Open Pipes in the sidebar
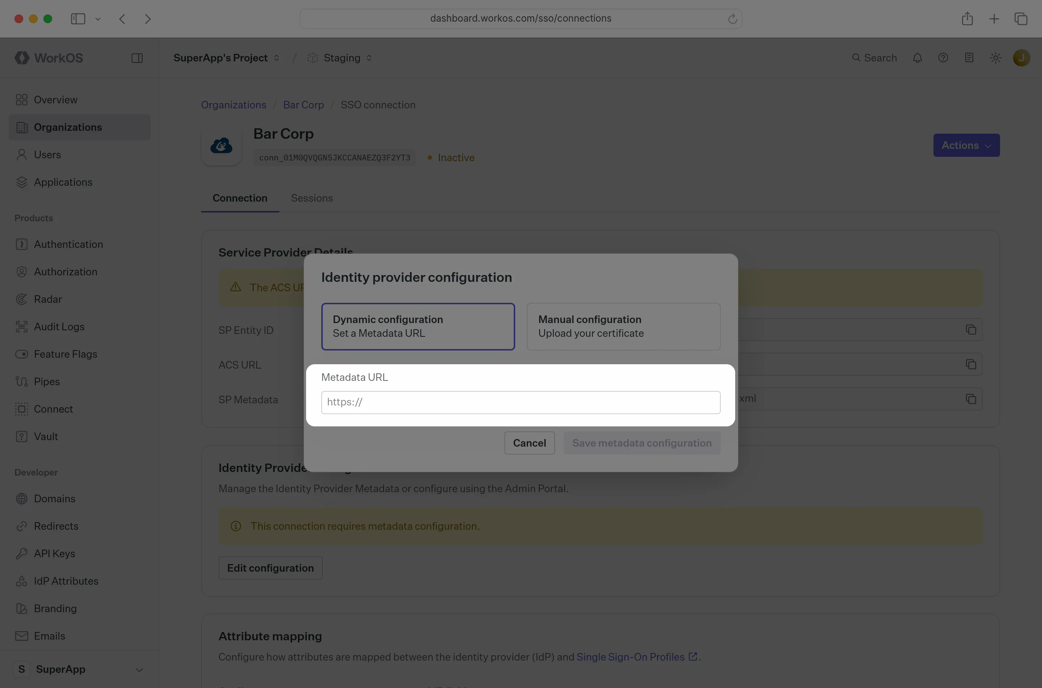Screen dimensions: 1042x688 80,382
